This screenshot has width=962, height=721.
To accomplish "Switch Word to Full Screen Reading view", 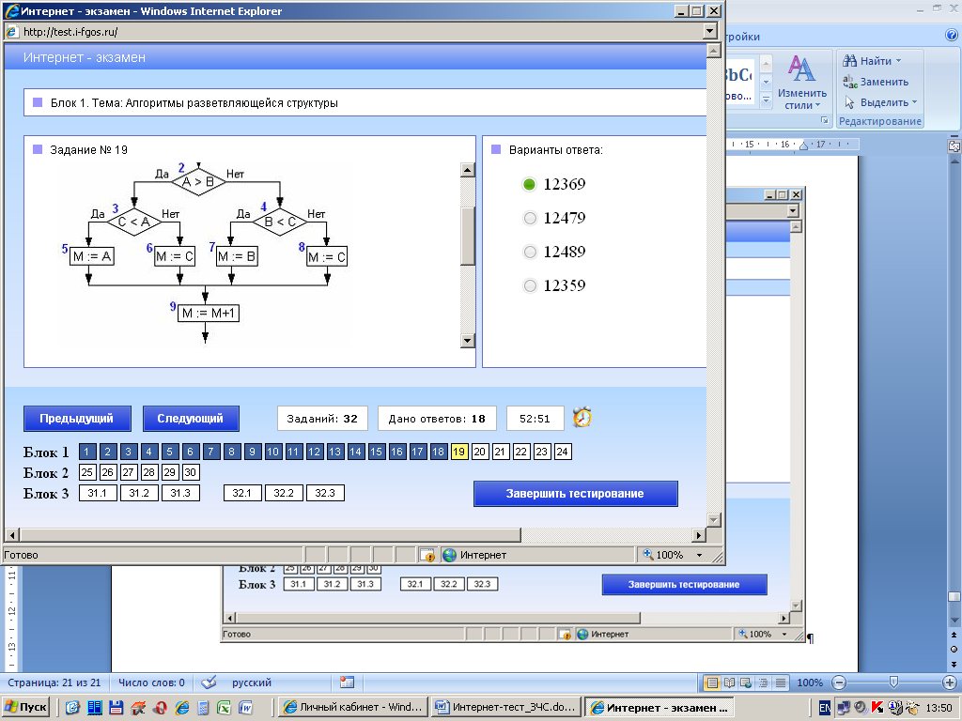I will point(729,683).
